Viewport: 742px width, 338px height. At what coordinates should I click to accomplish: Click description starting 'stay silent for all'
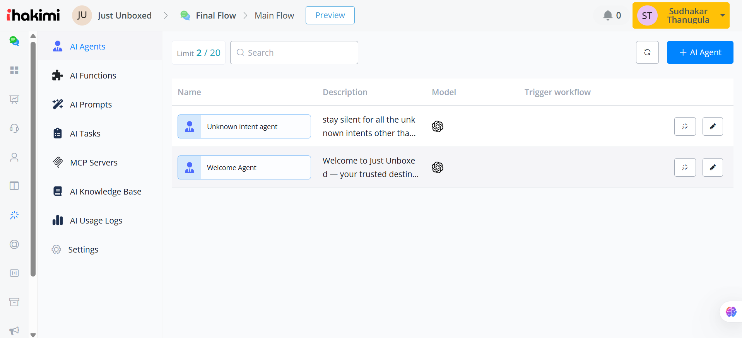(369, 126)
